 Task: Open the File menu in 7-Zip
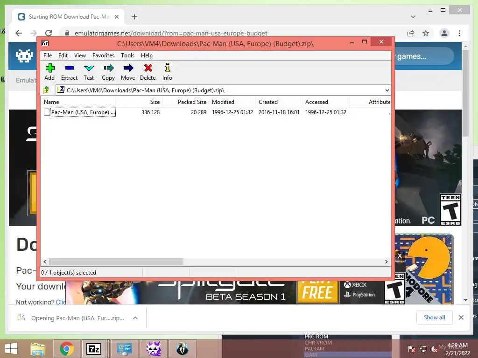[48, 55]
